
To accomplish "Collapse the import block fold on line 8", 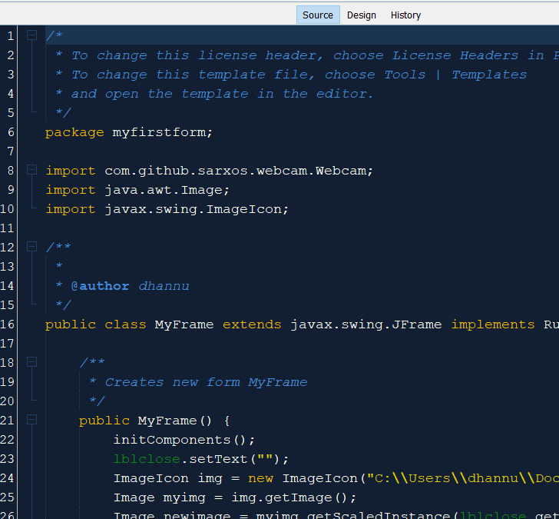I will click(31, 170).
